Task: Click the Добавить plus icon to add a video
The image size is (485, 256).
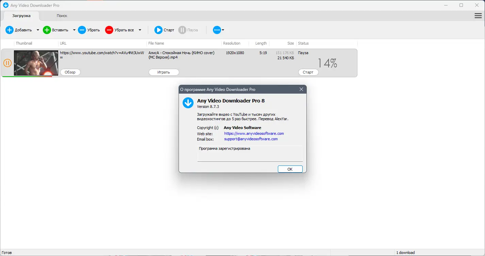Action: point(9,30)
